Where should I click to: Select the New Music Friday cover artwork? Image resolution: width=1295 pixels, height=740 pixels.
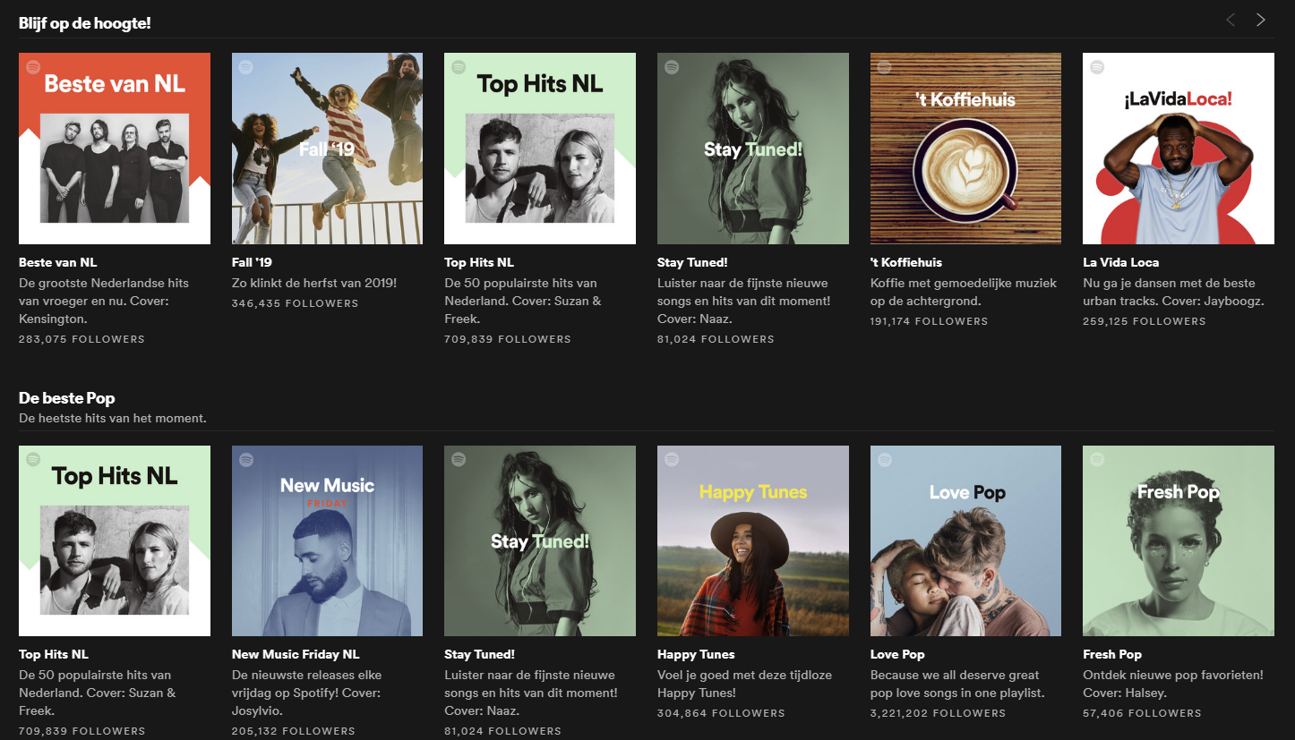[327, 540]
